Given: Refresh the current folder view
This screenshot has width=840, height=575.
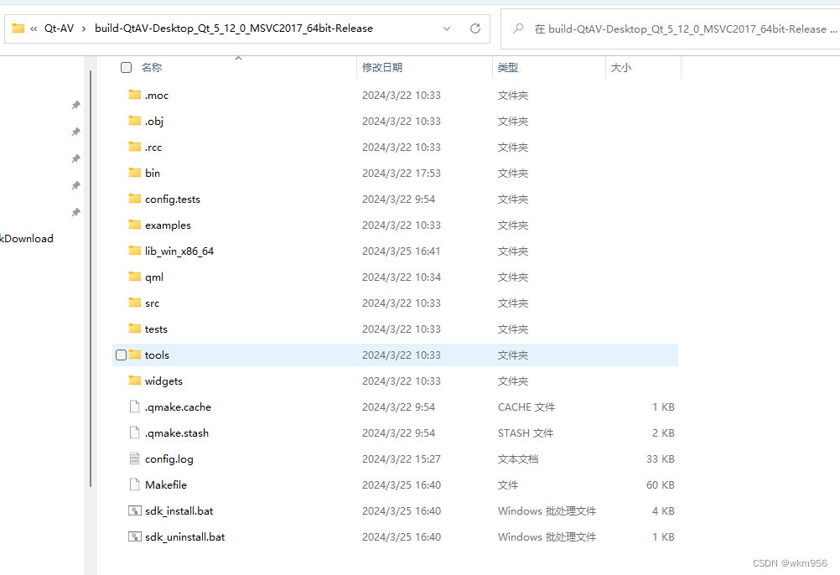Looking at the screenshot, I should pos(475,28).
